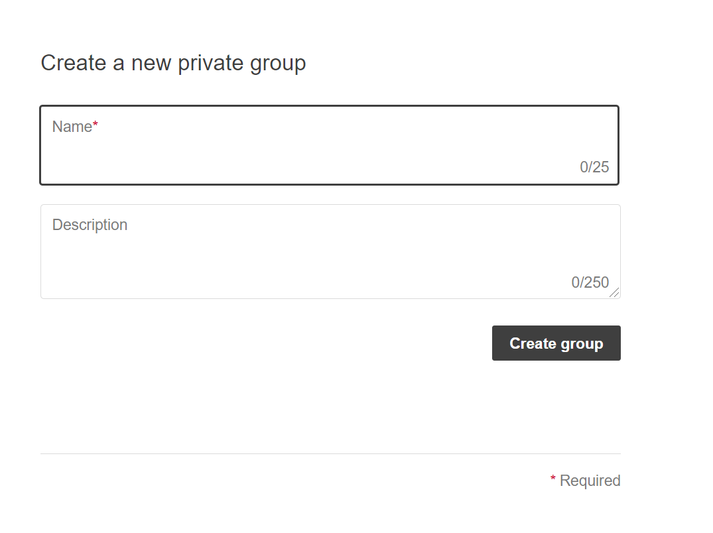Viewport: 713px width, 533px height.
Task: Click the Name placeholder label
Action: coord(72,127)
